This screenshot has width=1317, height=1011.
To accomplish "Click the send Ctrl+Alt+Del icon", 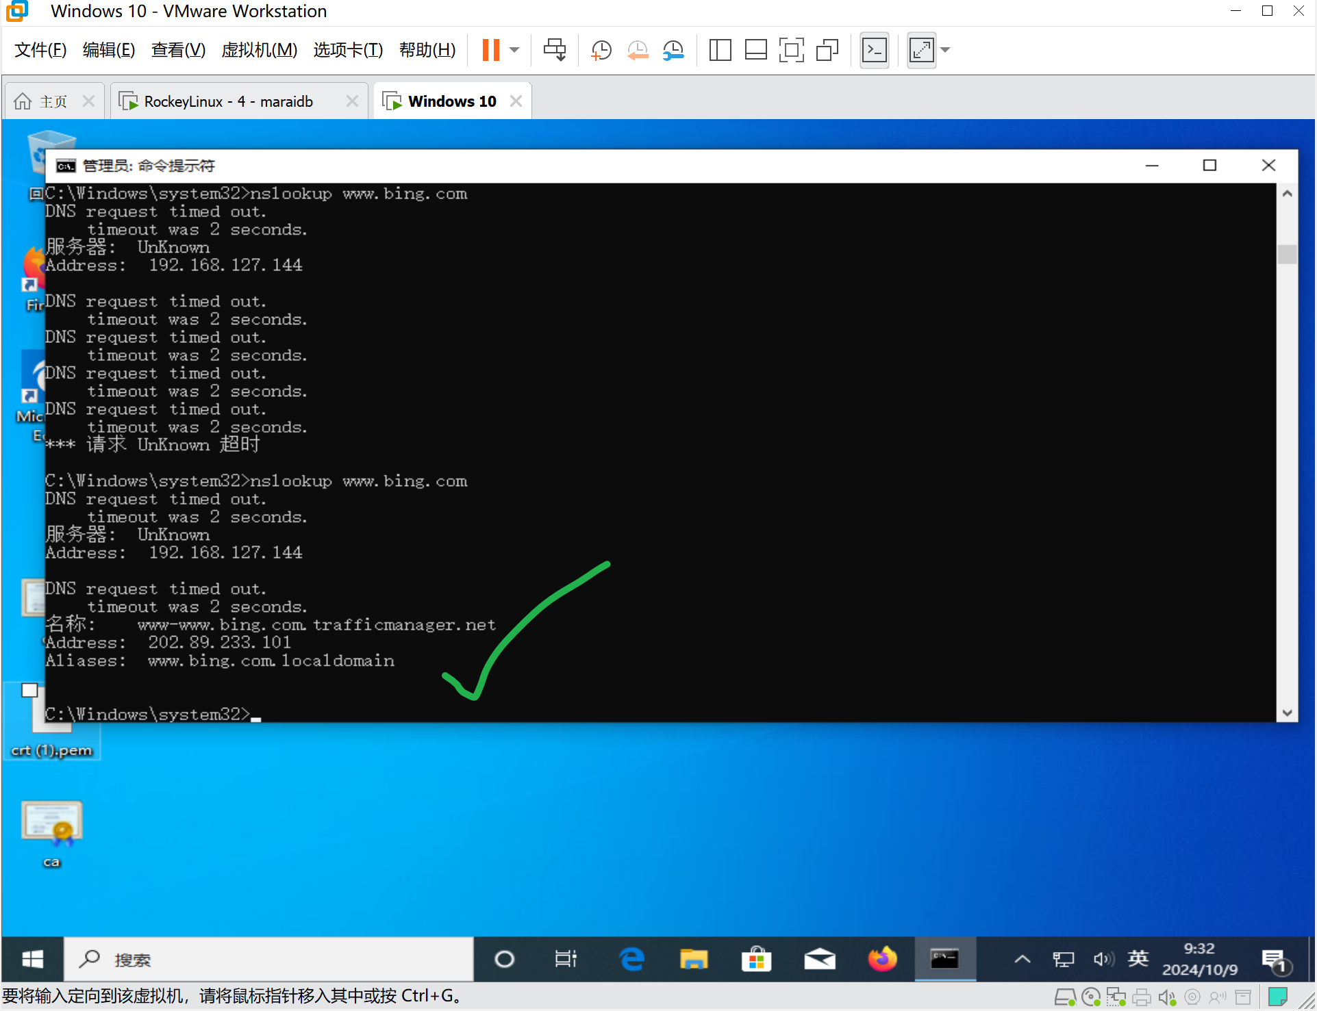I will click(x=554, y=50).
